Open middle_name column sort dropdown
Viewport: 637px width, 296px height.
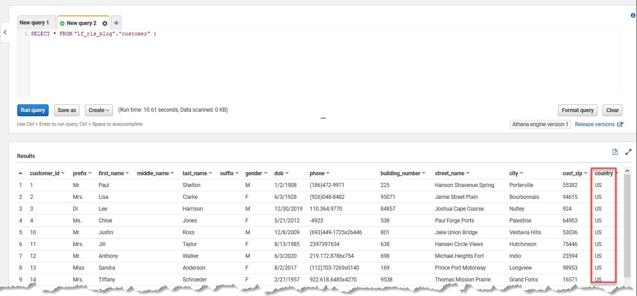(x=172, y=173)
